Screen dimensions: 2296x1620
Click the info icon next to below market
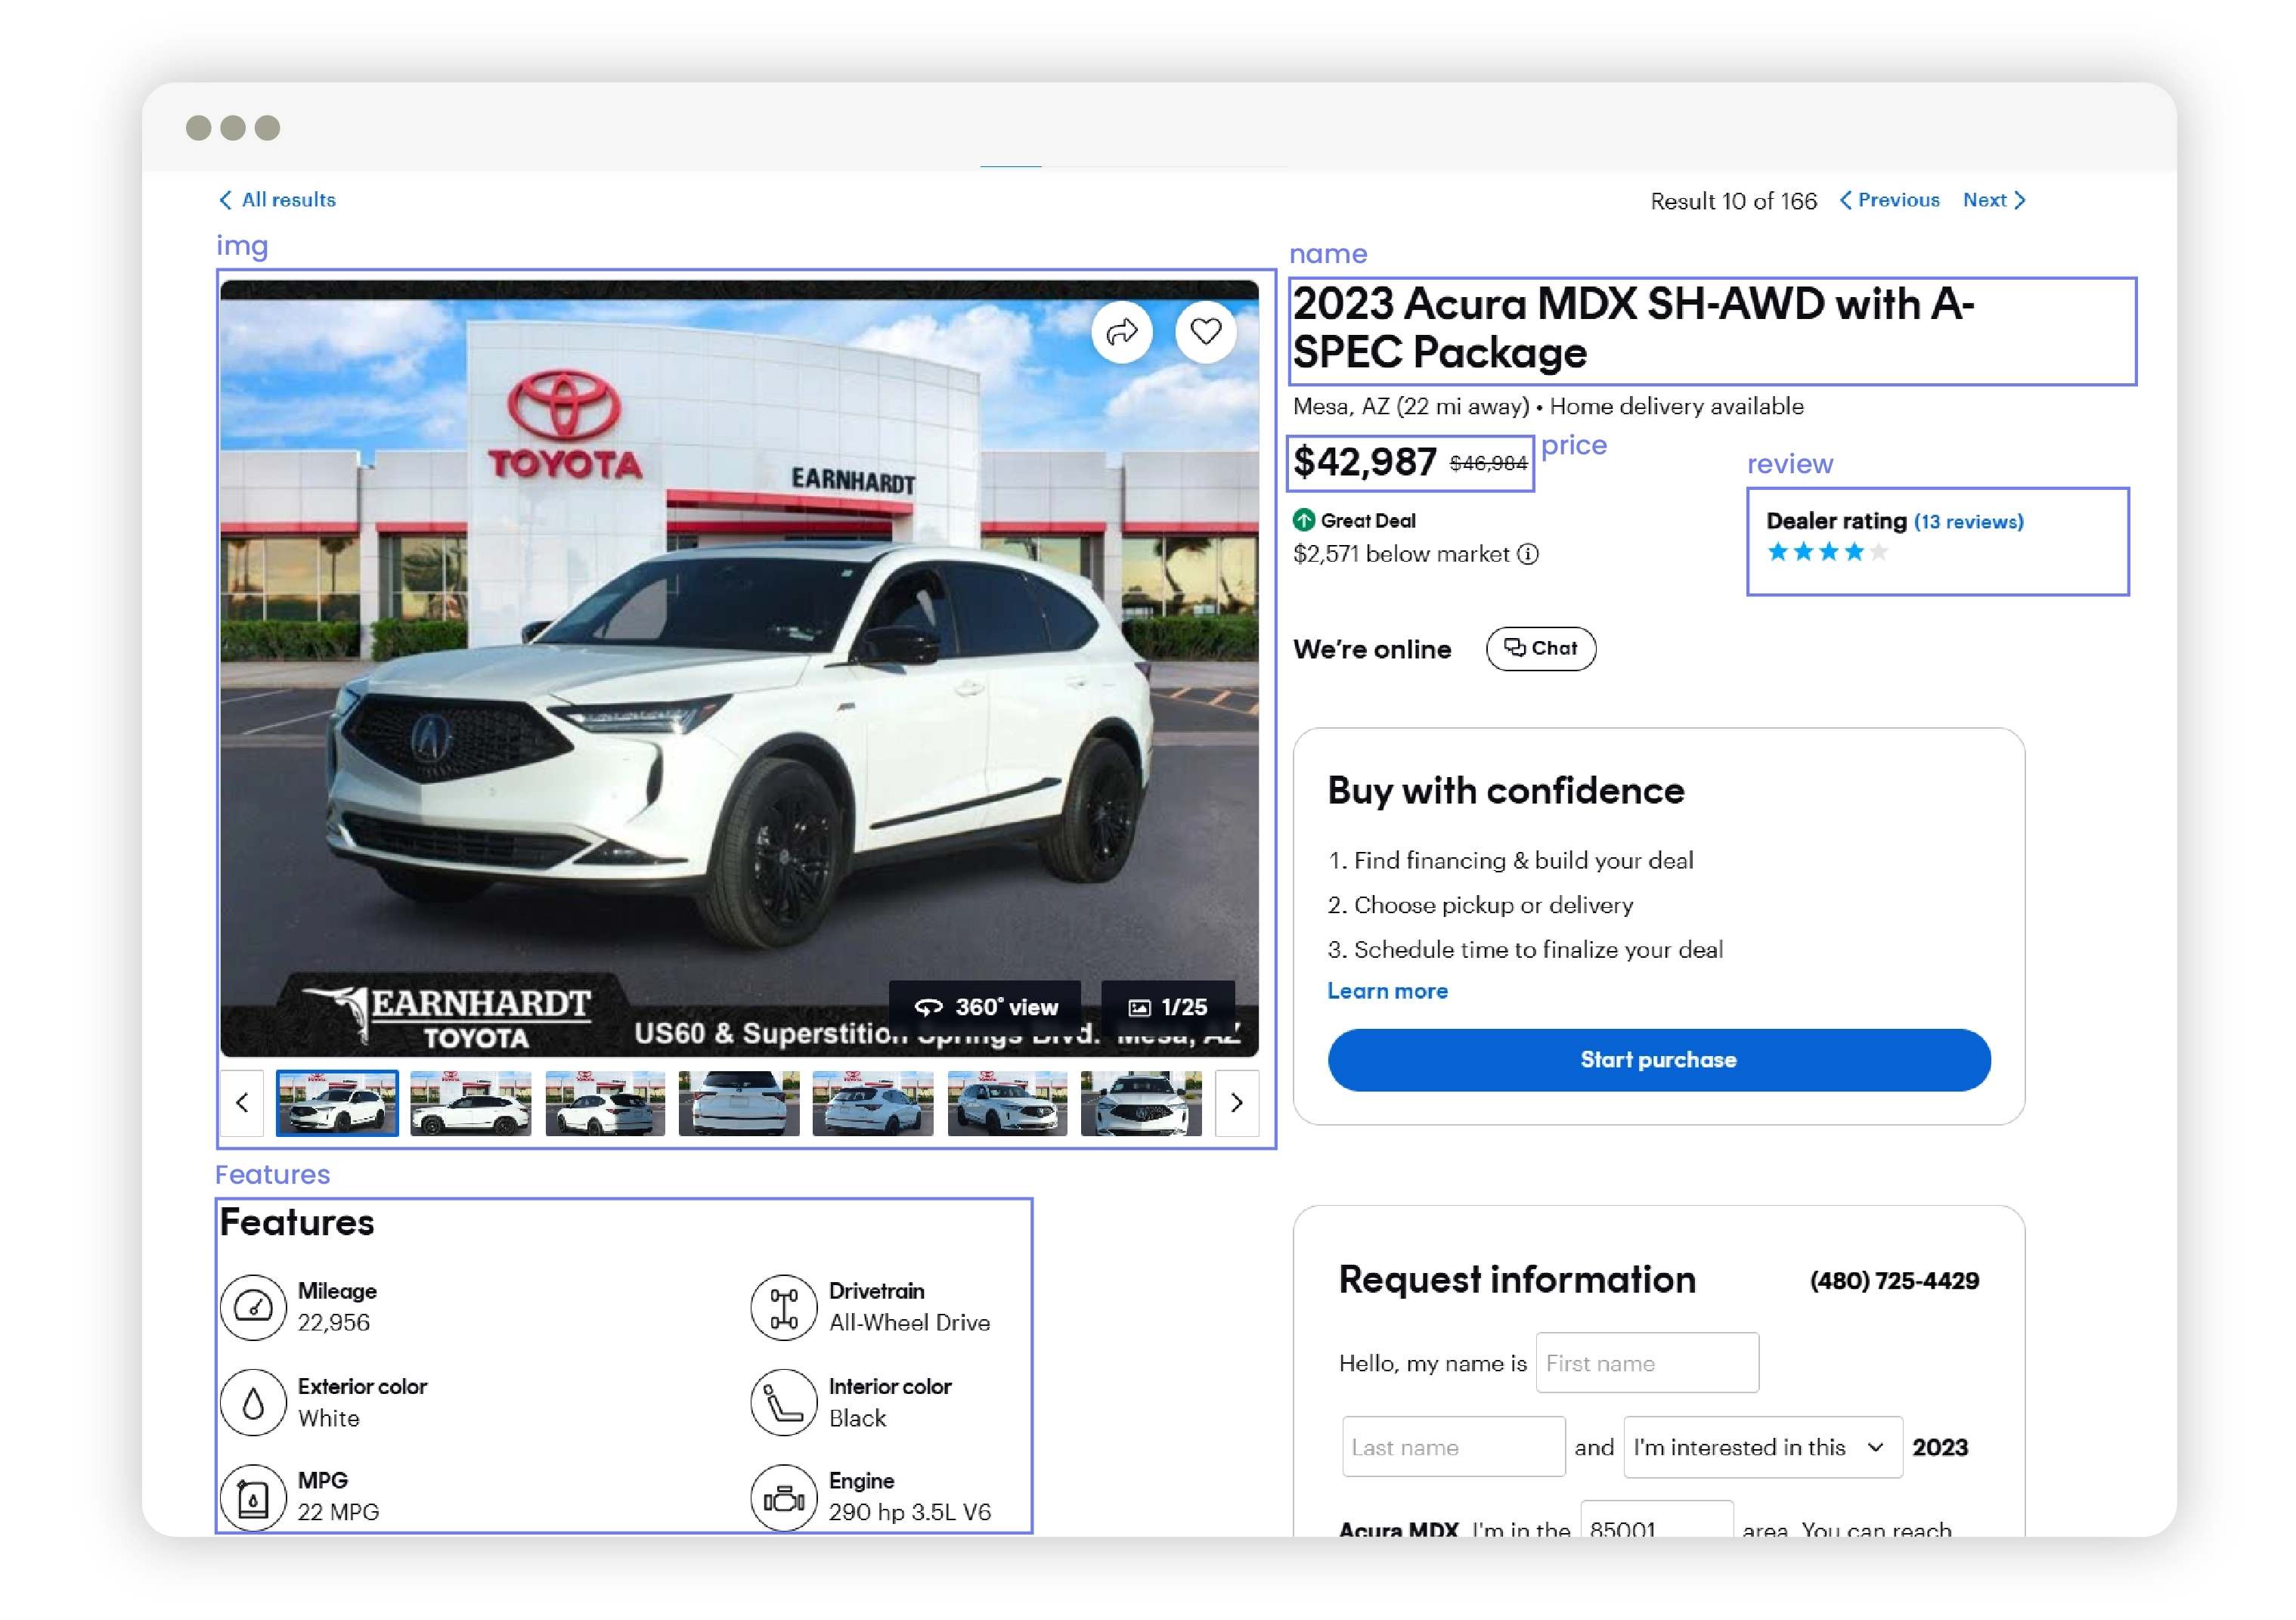[x=1528, y=554]
